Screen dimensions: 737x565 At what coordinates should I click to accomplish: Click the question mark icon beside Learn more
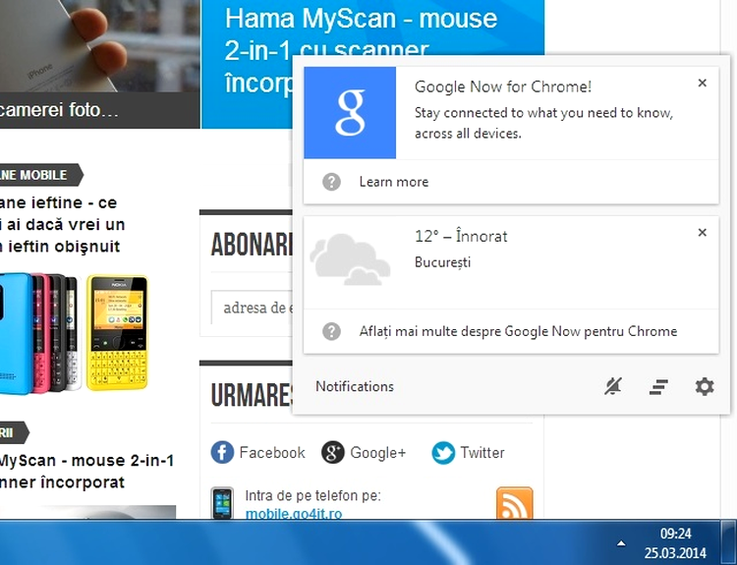point(331,182)
